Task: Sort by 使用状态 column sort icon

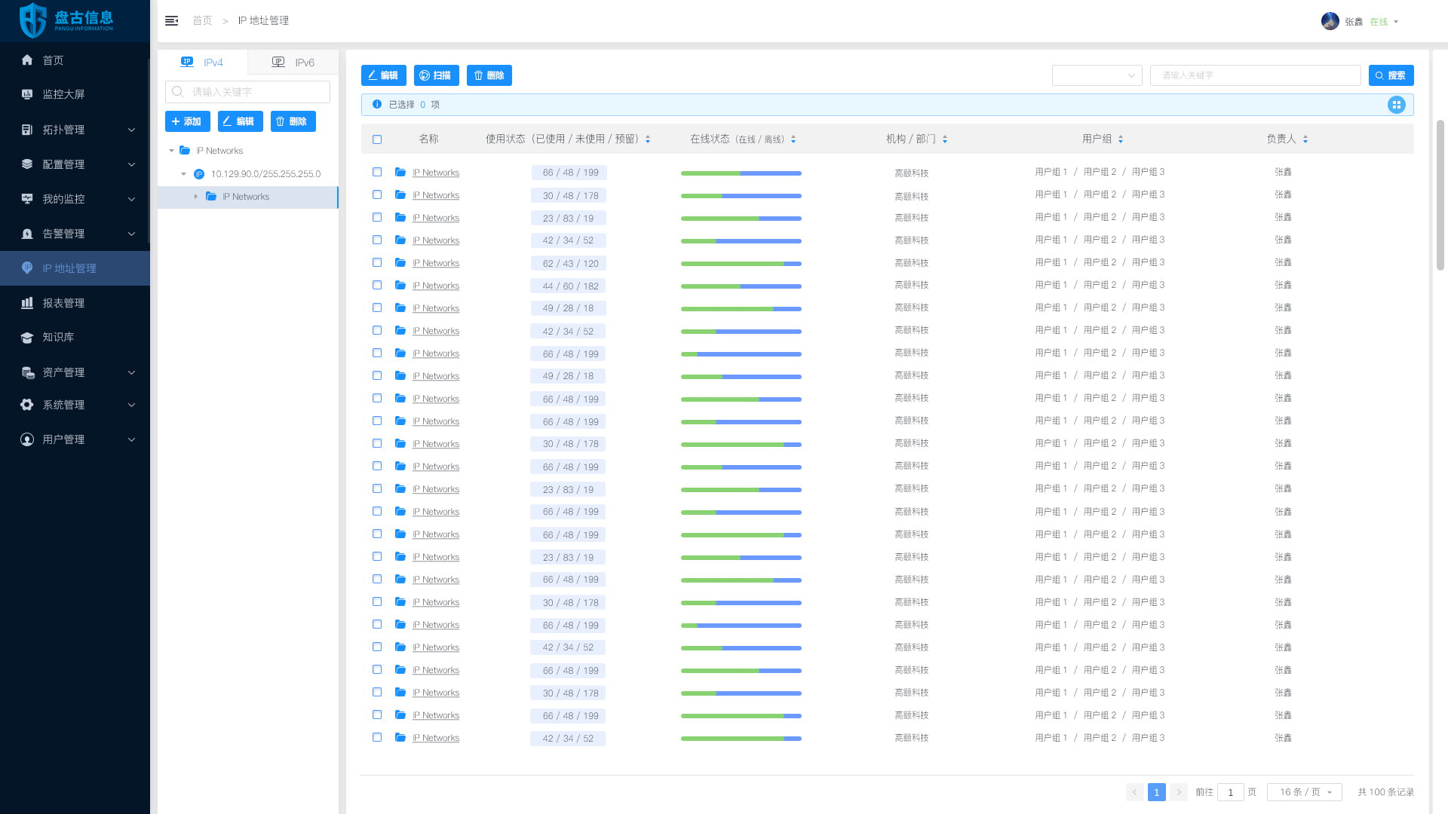Action: click(648, 139)
